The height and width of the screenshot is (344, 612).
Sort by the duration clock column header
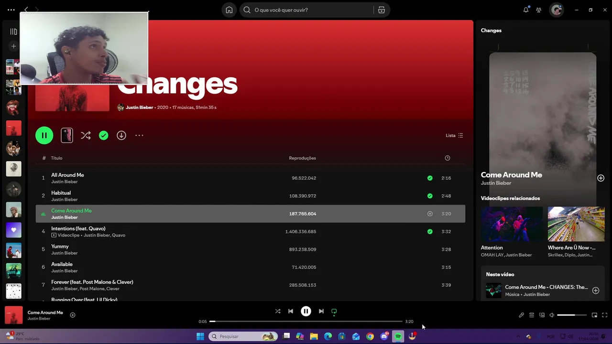point(448,158)
